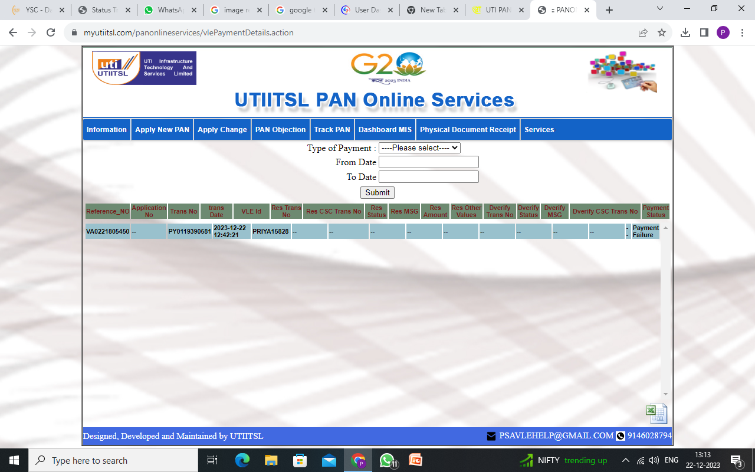Click the UTIITSL logo
Screen dimensions: 755x472
click(x=144, y=68)
